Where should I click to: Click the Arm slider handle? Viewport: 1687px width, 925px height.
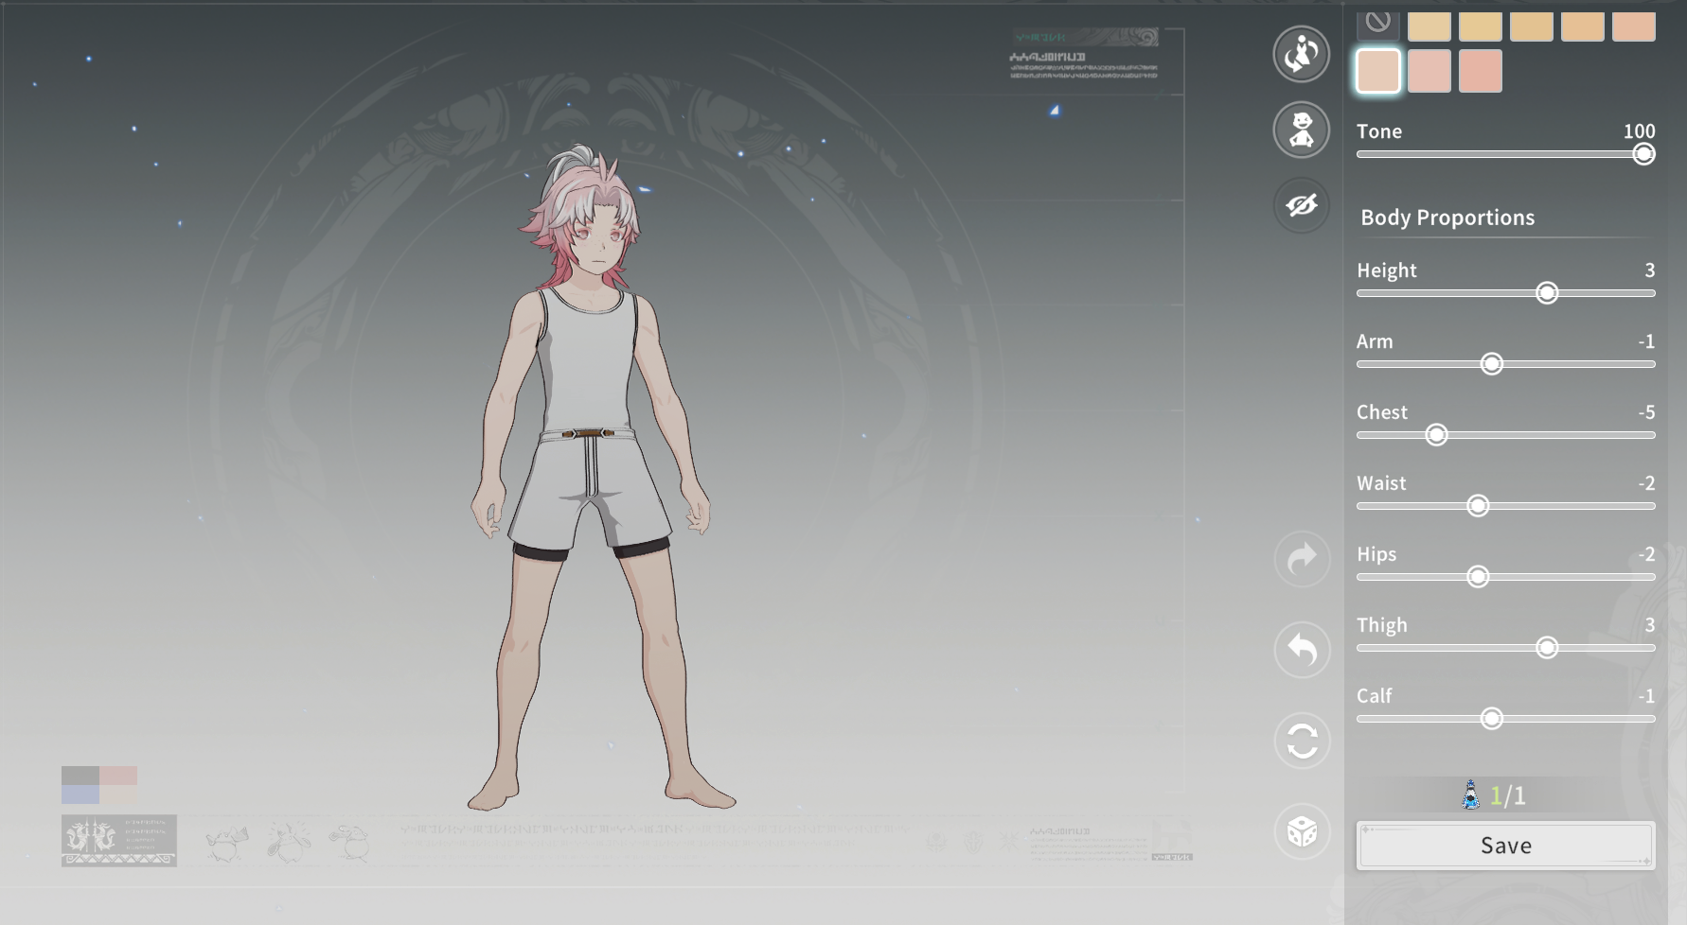point(1492,364)
